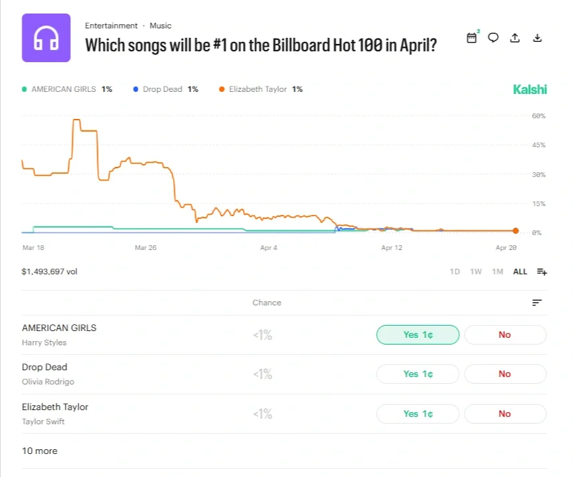Select the green dot next to AMERICAN GIRLS
Image resolution: width=574 pixels, height=477 pixels.
click(23, 89)
